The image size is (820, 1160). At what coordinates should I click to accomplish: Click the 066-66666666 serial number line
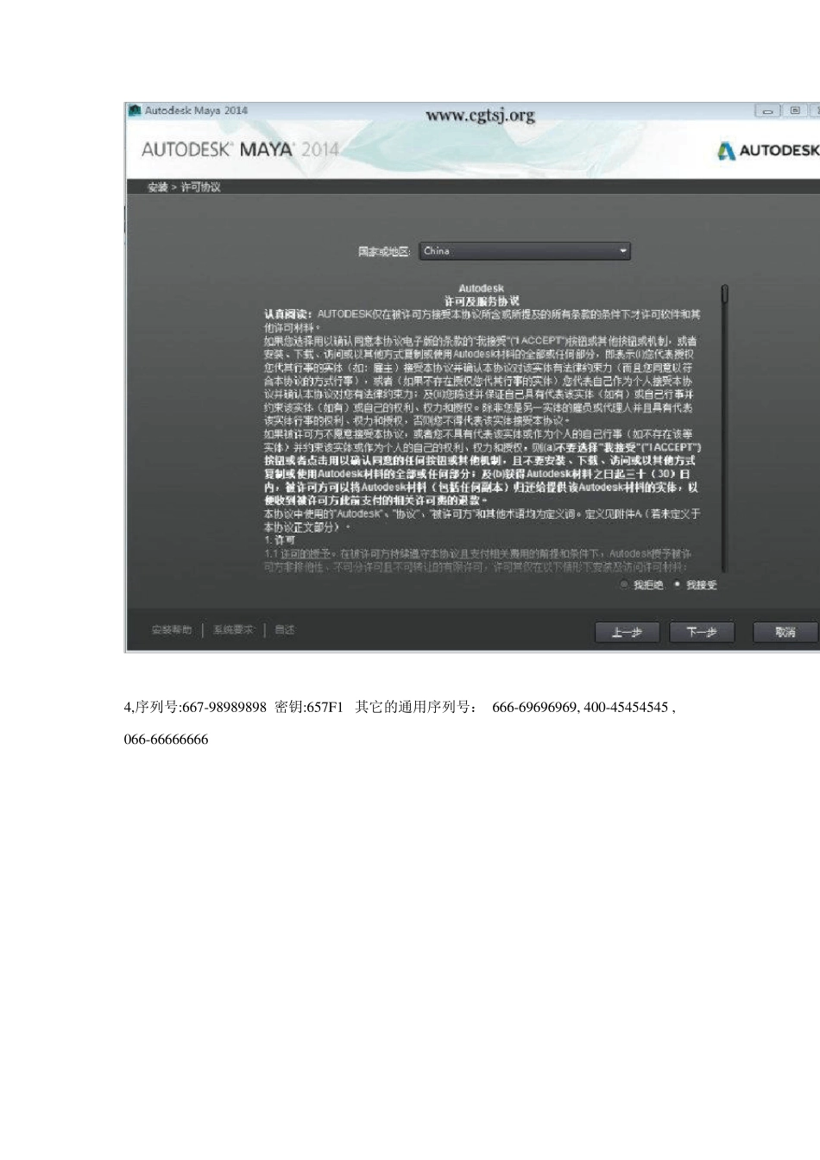(x=167, y=740)
